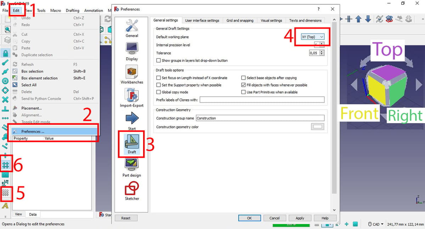Enable Use Part Primitives when available
This screenshot has width=425, height=229.
[x=243, y=92]
